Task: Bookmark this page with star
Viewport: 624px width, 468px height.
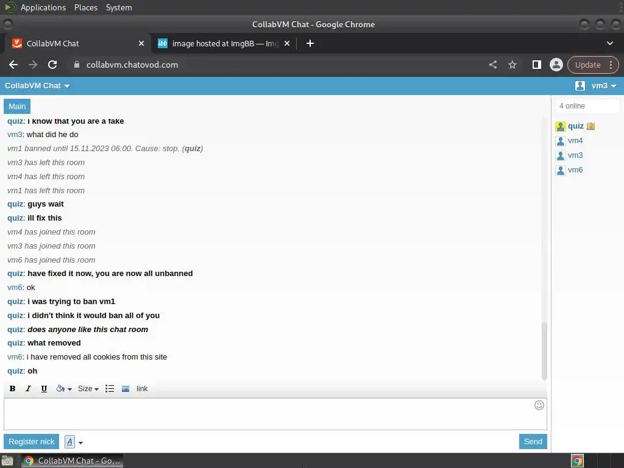Action: [x=512, y=65]
